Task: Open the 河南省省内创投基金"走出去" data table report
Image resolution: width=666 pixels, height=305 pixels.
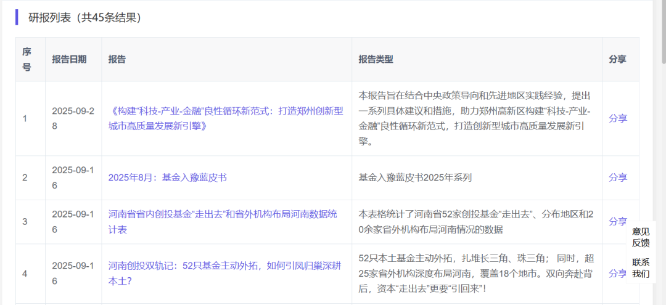Action: coord(223,222)
